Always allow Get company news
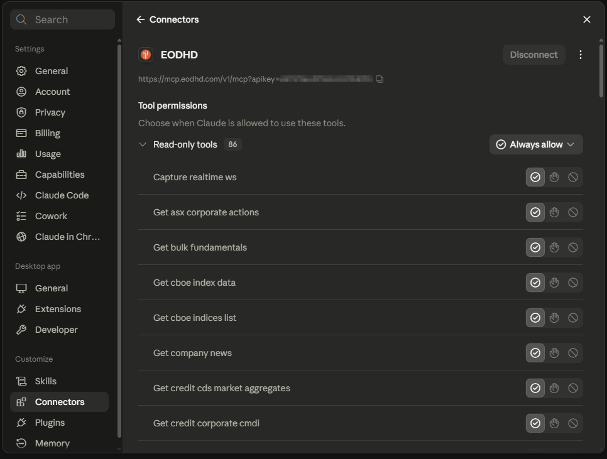Image resolution: width=607 pixels, height=459 pixels. pyautogui.click(x=535, y=353)
